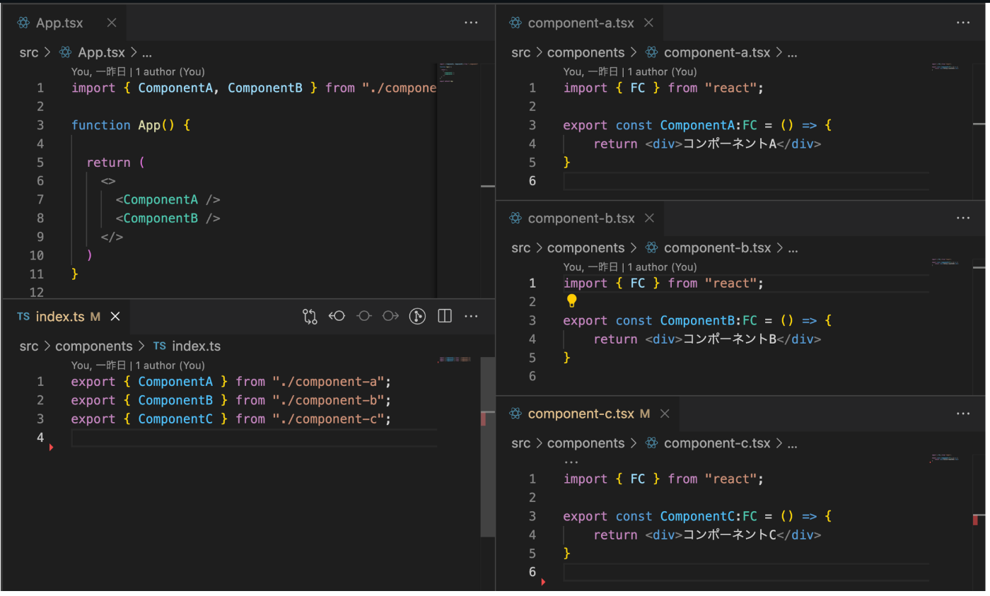Click "コンポーネントA" text in component-a.tsx

(x=730, y=144)
